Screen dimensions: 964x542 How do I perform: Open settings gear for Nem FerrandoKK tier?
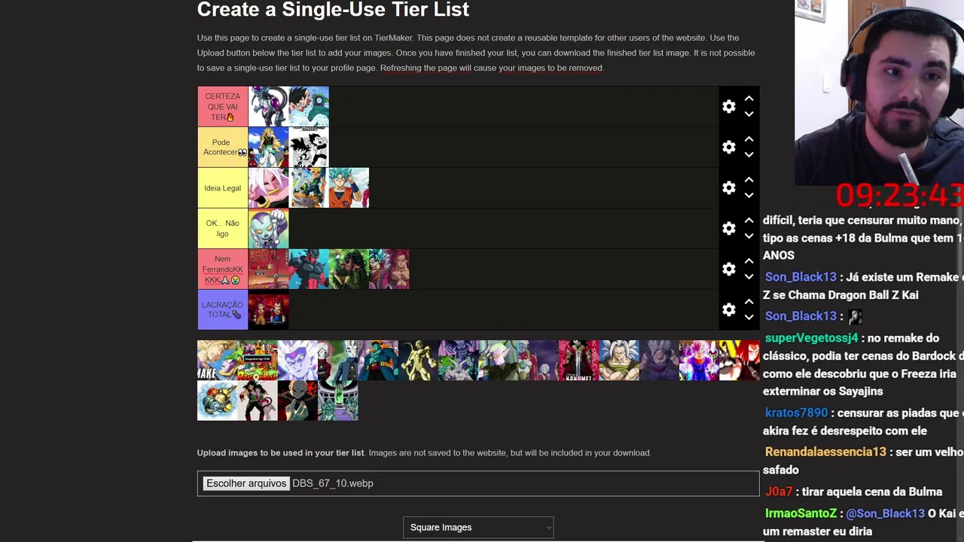pyautogui.click(x=728, y=269)
